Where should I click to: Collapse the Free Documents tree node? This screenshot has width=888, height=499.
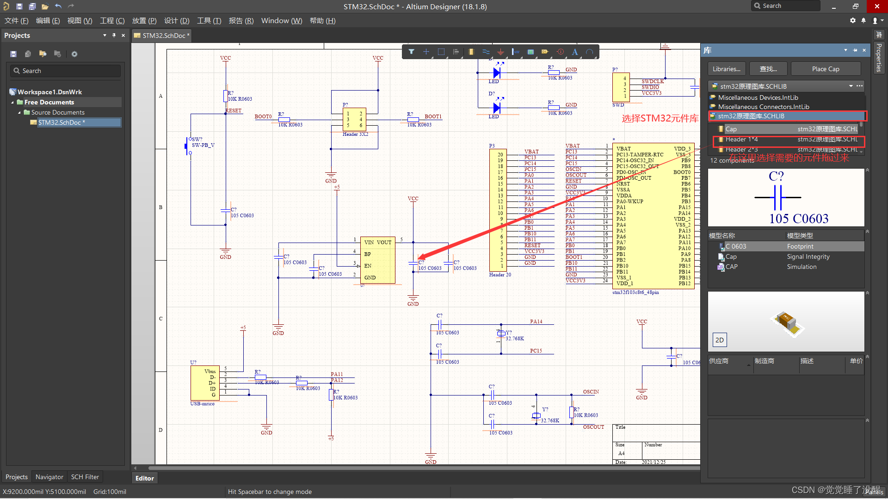[x=12, y=102]
